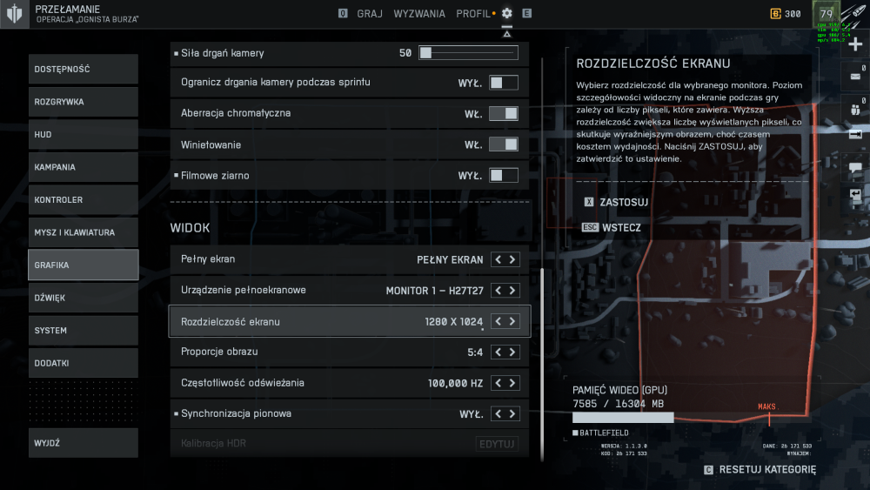Change Synchronizacja pionowa with right arrow
This screenshot has width=870, height=490.
(512, 414)
